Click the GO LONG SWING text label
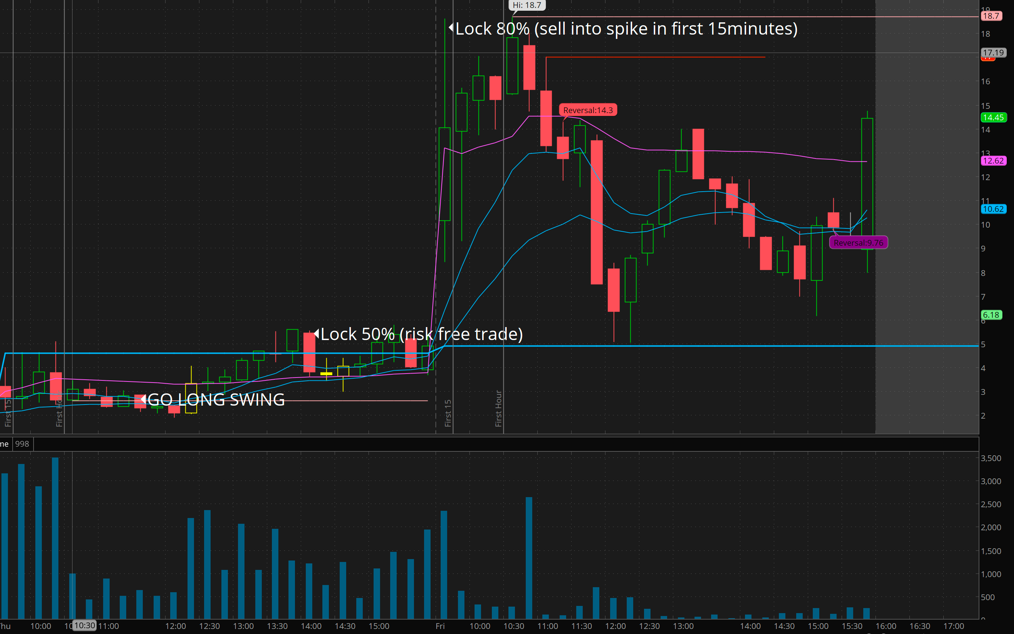This screenshot has width=1014, height=634. pos(216,399)
